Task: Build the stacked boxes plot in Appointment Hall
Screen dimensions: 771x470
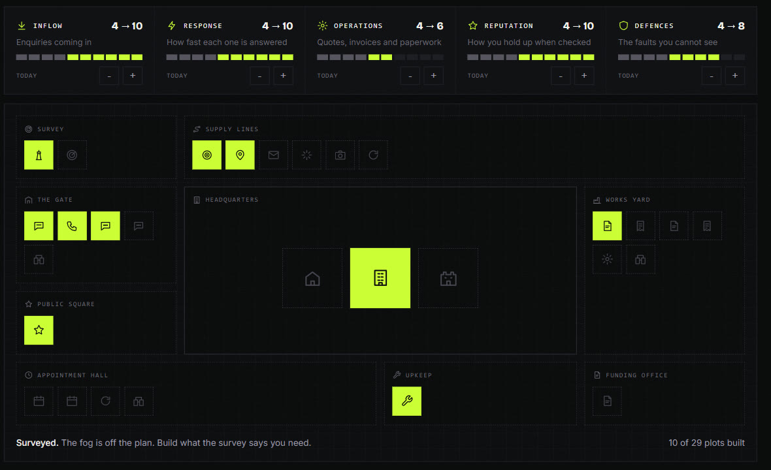Action: [139, 401]
